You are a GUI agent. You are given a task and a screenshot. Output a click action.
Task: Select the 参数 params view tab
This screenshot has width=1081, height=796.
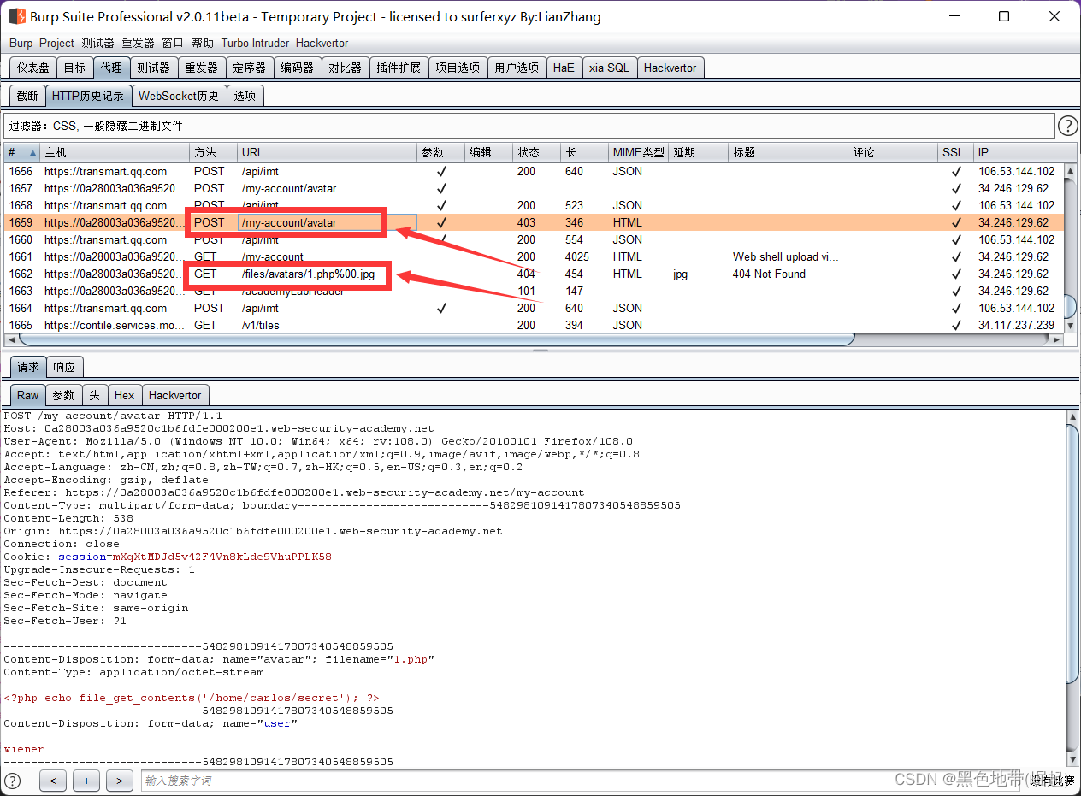coord(64,395)
